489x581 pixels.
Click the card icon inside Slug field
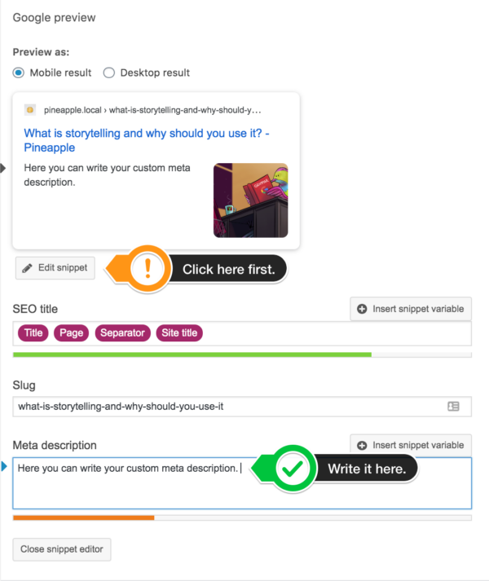(x=453, y=407)
